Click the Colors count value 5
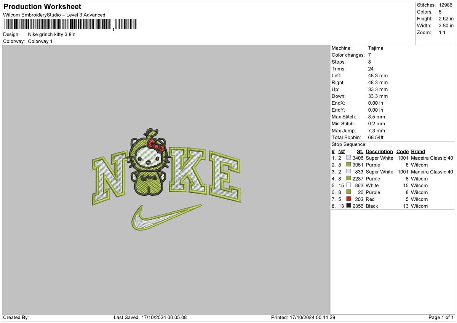 point(440,12)
